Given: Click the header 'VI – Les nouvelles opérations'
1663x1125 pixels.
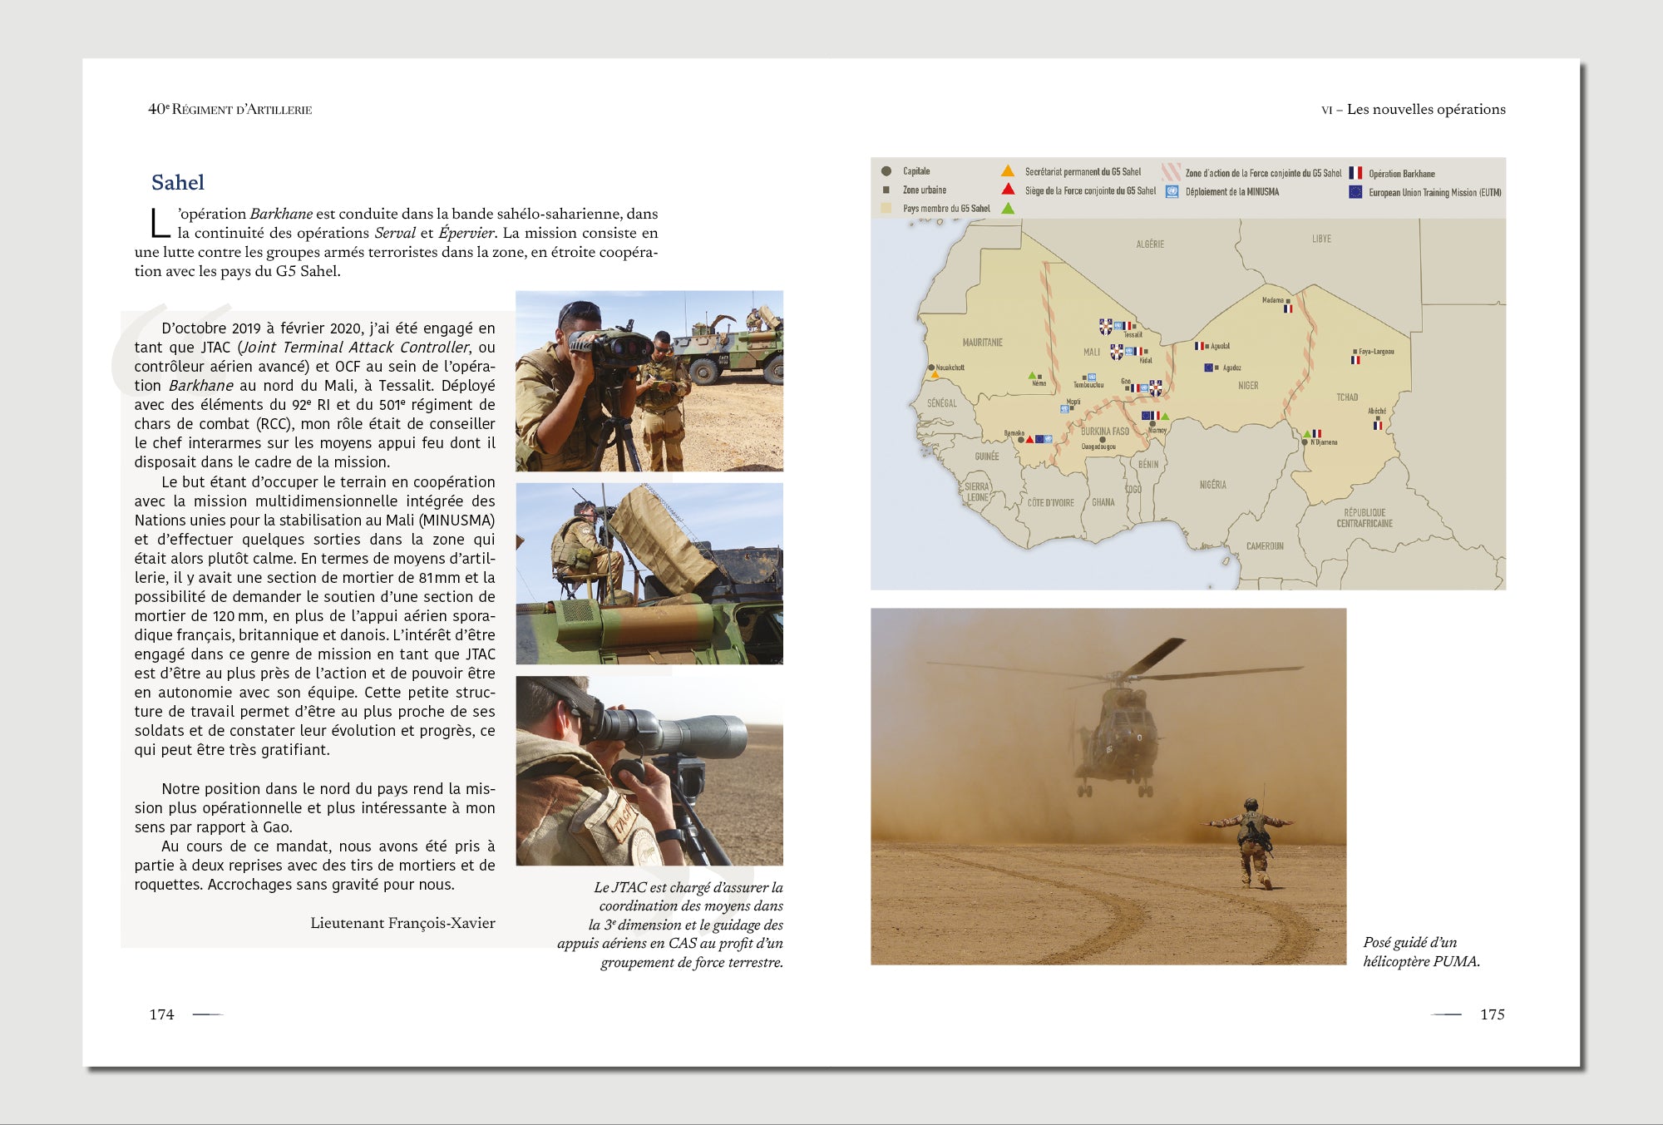Looking at the screenshot, I should click(x=1414, y=109).
